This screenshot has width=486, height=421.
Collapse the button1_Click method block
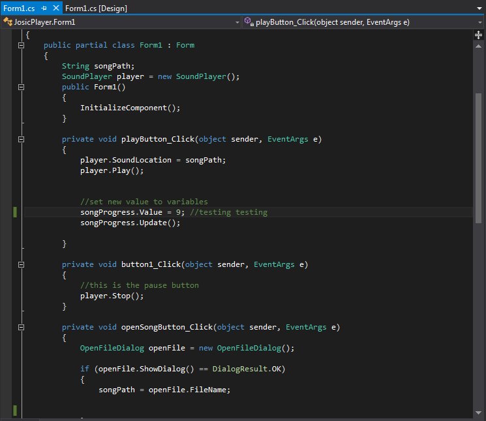tap(22, 264)
